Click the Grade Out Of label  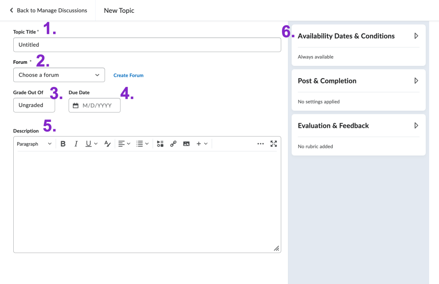click(x=28, y=92)
